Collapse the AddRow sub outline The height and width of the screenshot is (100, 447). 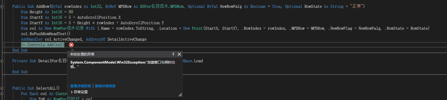(x=2, y=7)
